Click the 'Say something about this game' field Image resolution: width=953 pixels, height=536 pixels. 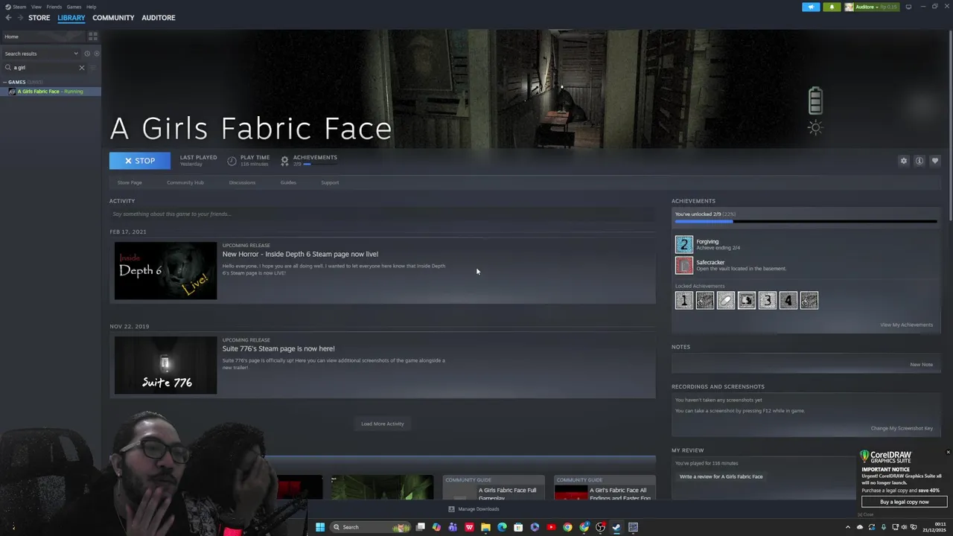coord(383,214)
